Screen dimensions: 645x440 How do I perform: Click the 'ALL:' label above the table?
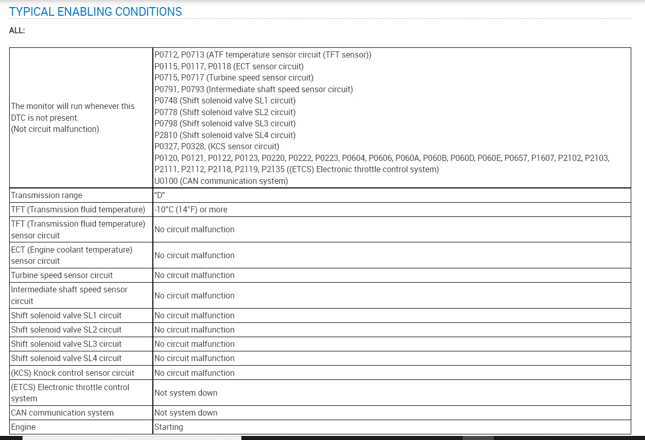(x=17, y=31)
